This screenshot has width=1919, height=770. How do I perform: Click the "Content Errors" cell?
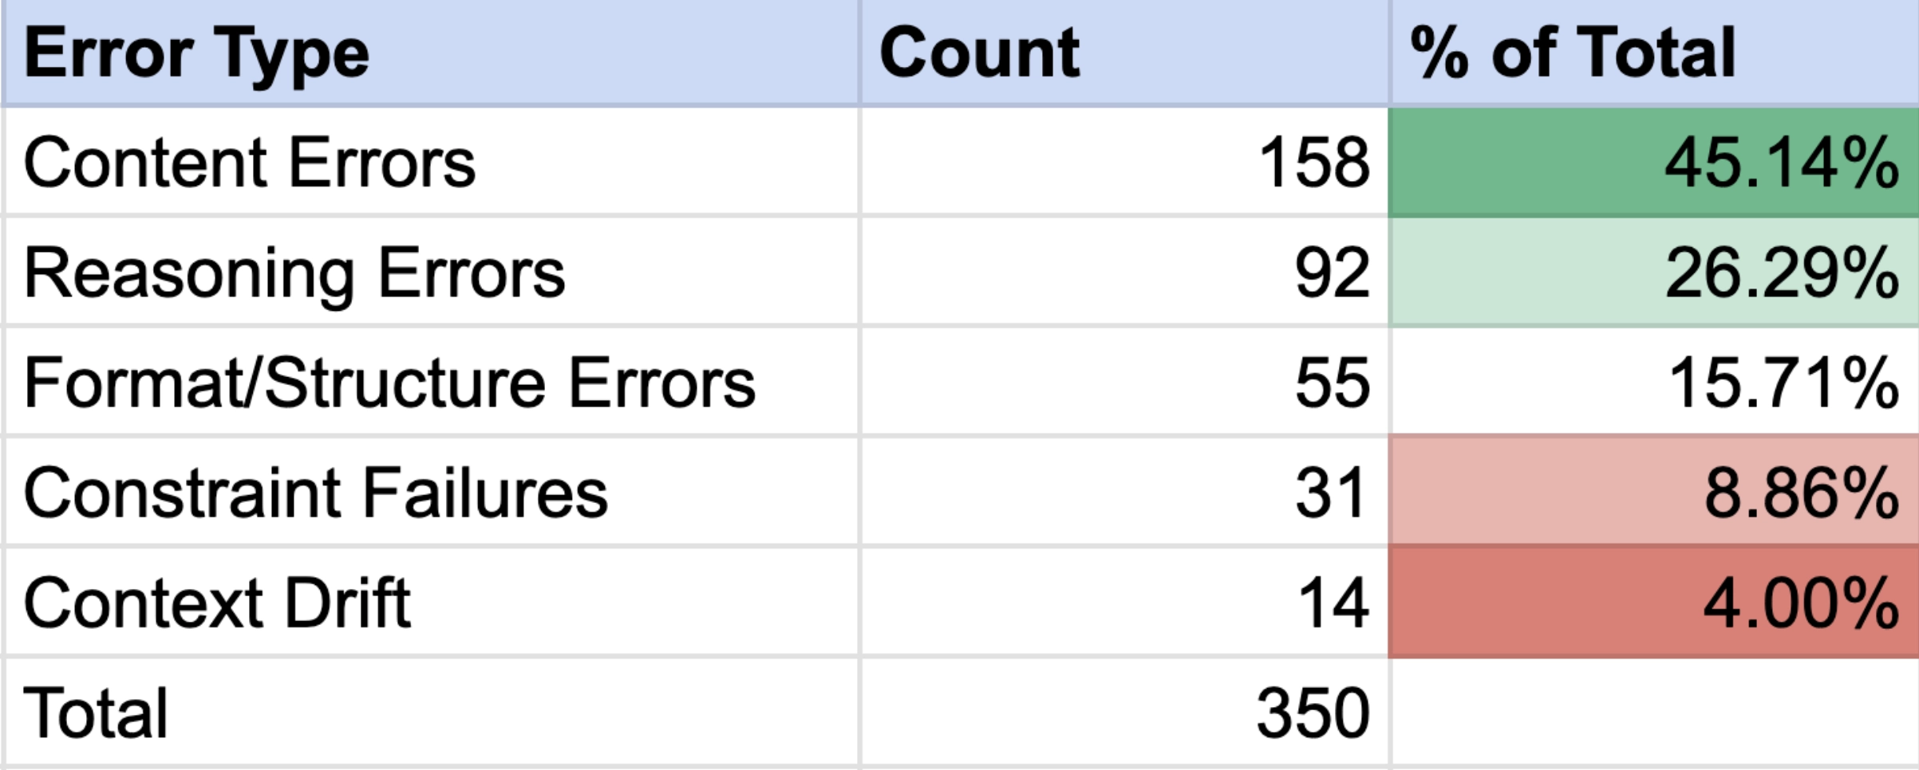431,162
